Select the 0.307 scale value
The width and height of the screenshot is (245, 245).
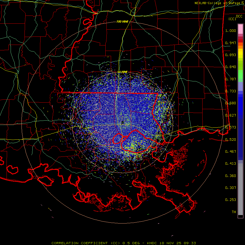[231, 188]
